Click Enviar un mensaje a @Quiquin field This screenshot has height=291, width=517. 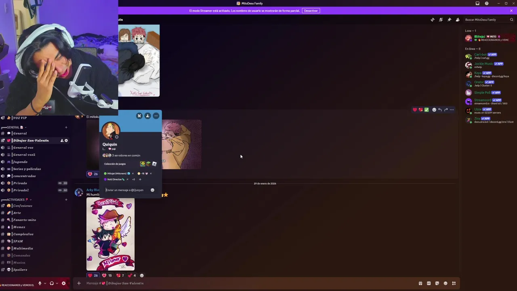126,190
